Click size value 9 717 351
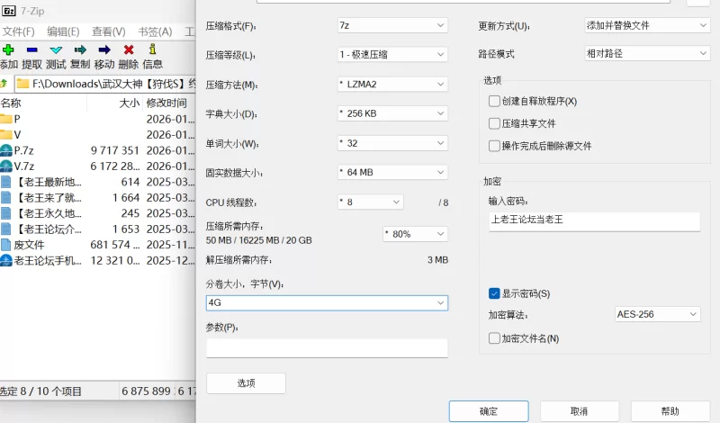 [115, 150]
